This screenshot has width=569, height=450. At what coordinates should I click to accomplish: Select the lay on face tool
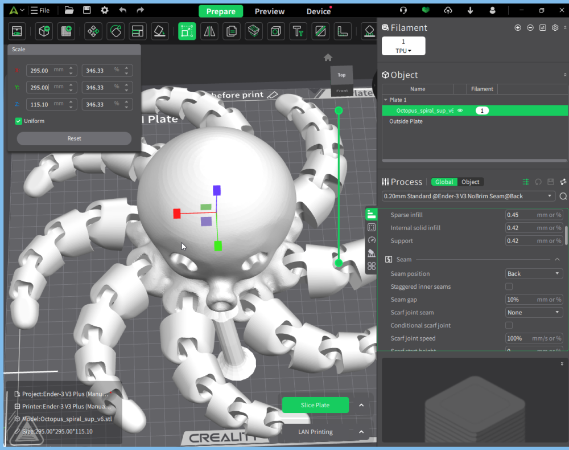(160, 31)
